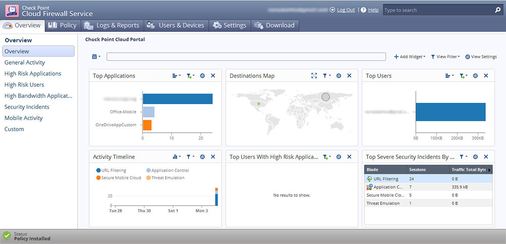Image resolution: width=506 pixels, height=244 pixels.
Task: Open settings gear of Top Users widget
Action: pyautogui.click(x=475, y=76)
